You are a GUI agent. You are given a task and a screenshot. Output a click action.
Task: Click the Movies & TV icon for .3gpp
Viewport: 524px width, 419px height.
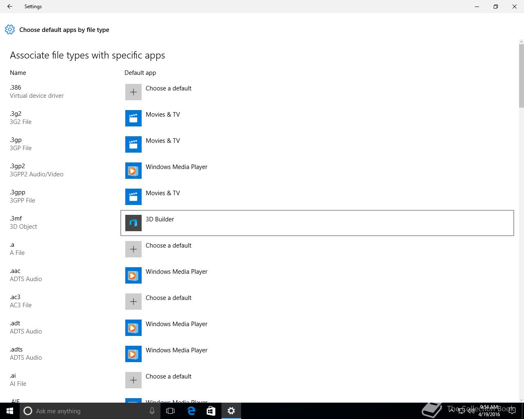pos(133,197)
